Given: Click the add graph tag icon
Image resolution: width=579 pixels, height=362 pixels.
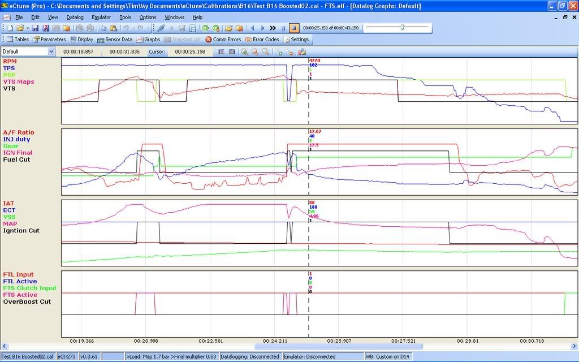Looking at the screenshot, I should [279, 51].
